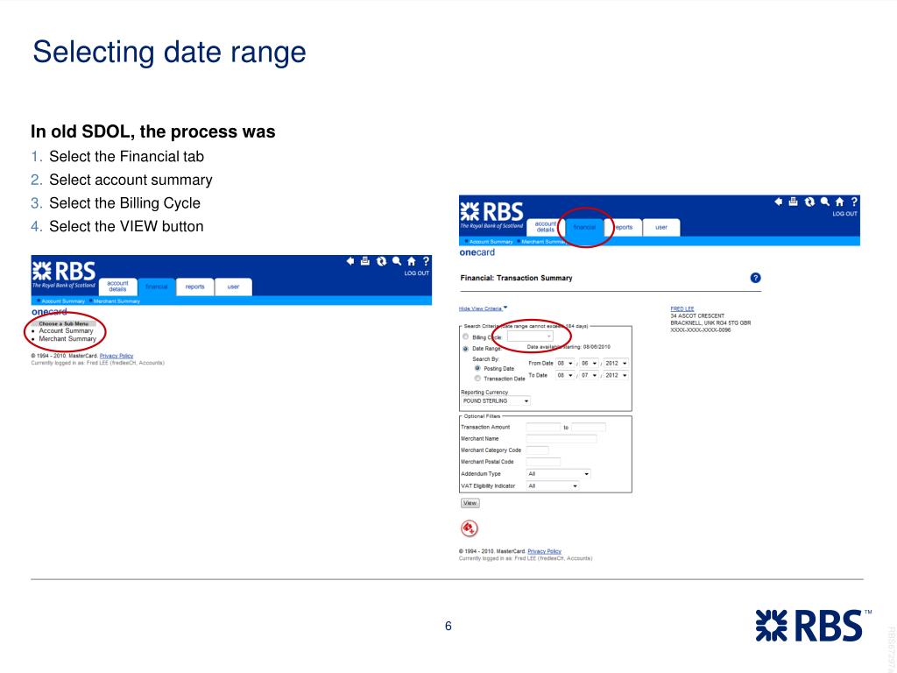Choose Merchant Summary bullet under Choose a Sub Menu

(x=67, y=339)
